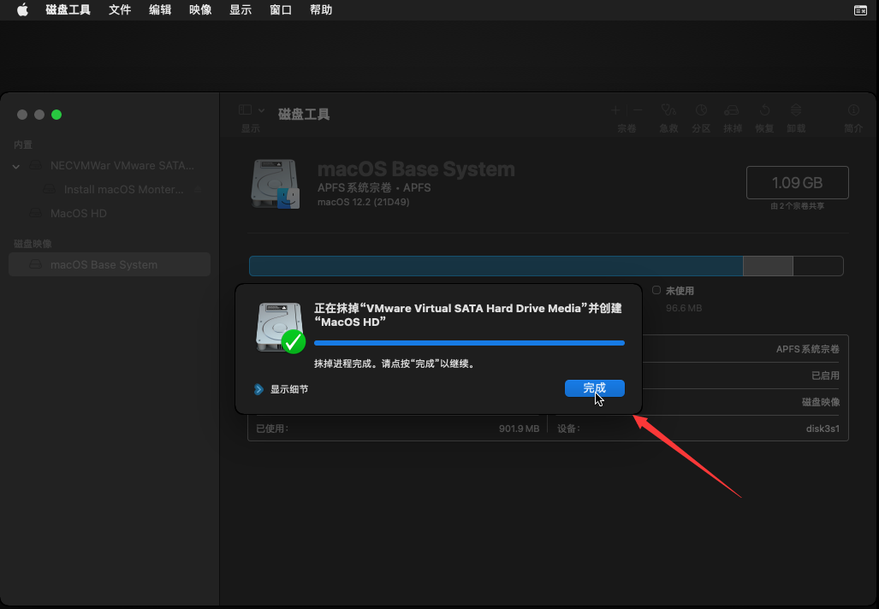Open the Apple menu
The width and height of the screenshot is (879, 609).
click(22, 10)
